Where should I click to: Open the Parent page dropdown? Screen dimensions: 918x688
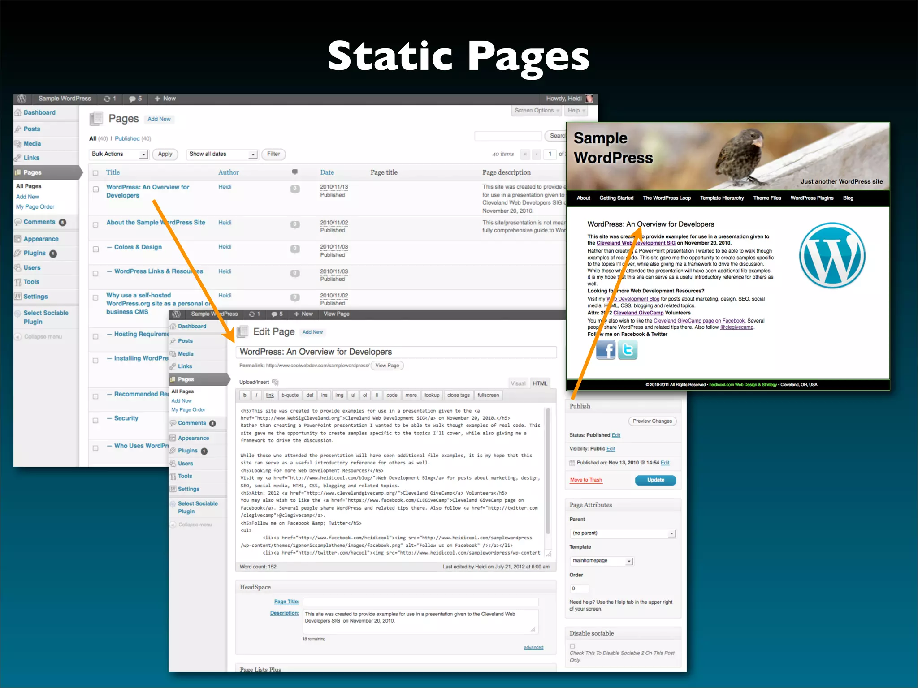(x=624, y=533)
